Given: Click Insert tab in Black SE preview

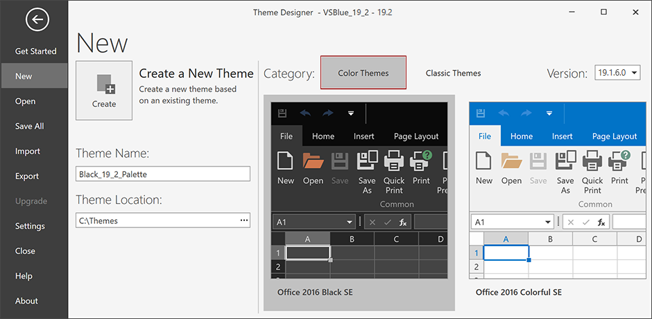Looking at the screenshot, I should (x=364, y=136).
